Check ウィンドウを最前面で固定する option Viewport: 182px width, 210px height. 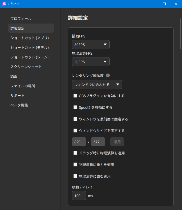coord(75,119)
